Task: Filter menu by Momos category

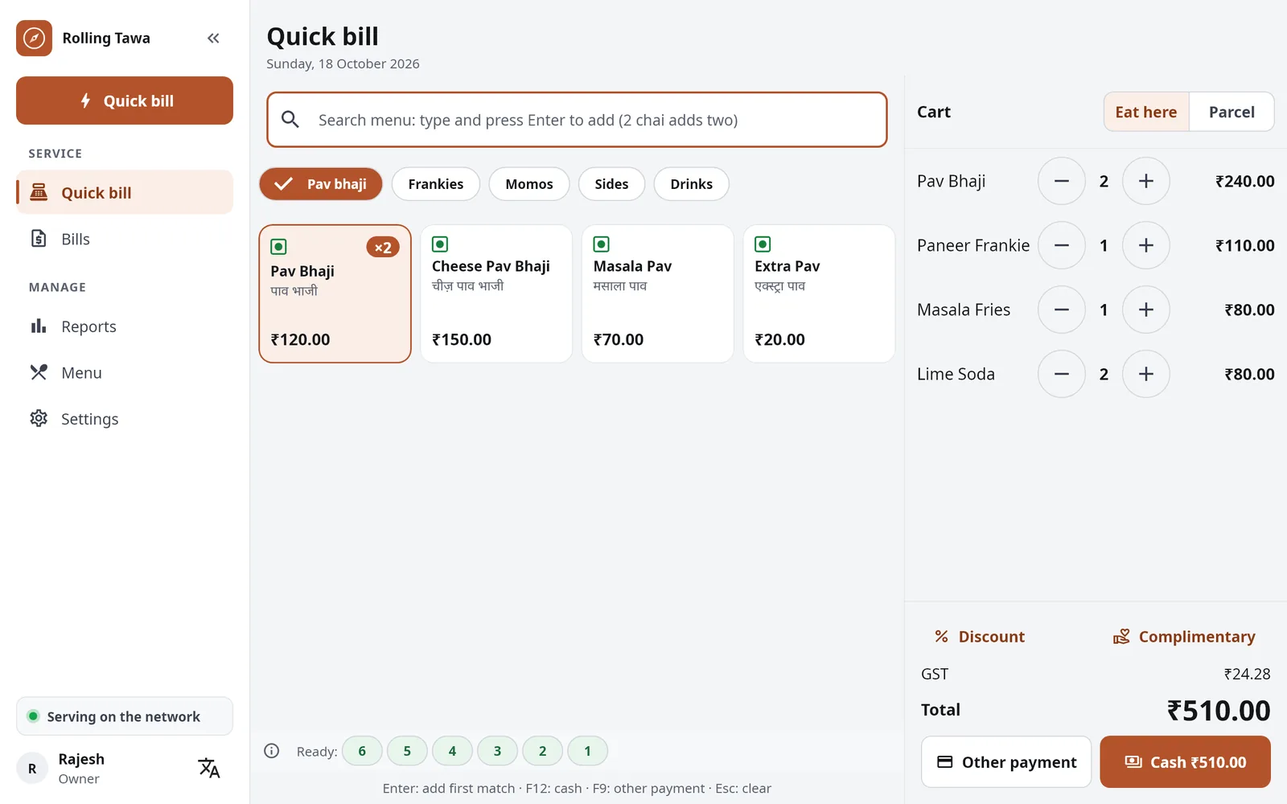Action: [x=529, y=184]
